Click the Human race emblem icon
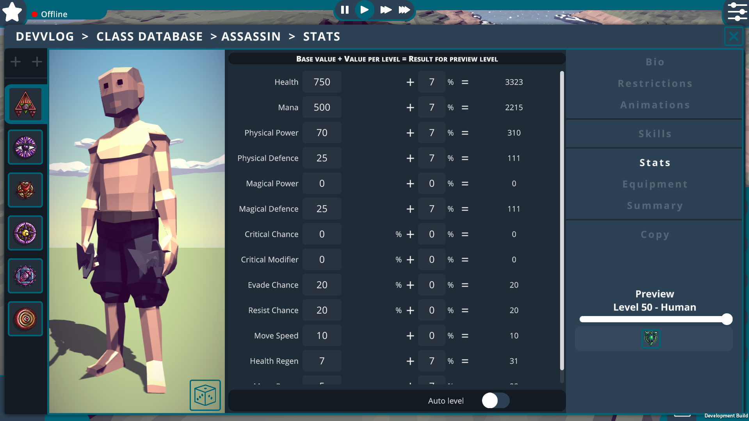749x421 pixels. 651,338
